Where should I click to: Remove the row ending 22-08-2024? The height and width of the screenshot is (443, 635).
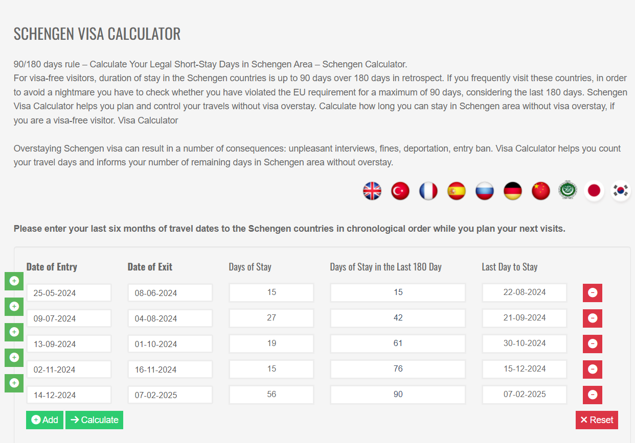593,293
